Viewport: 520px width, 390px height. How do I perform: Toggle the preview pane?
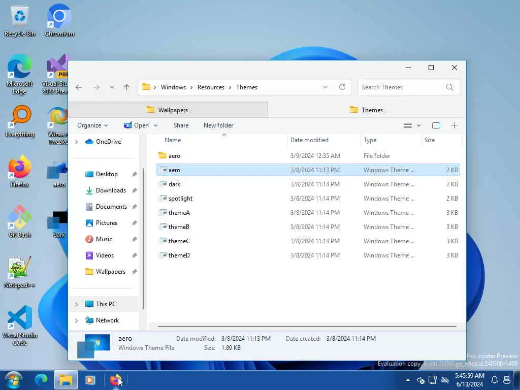coord(436,125)
